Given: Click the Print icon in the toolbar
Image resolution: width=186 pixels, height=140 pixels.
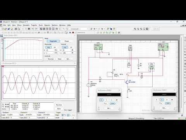Looking at the screenshot, I should (x=15, y=29).
